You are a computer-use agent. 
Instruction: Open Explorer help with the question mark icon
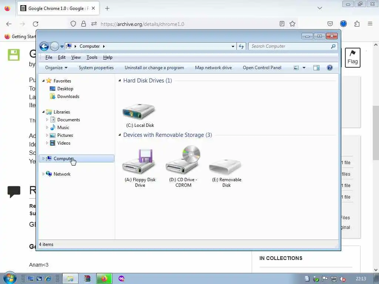click(329, 68)
